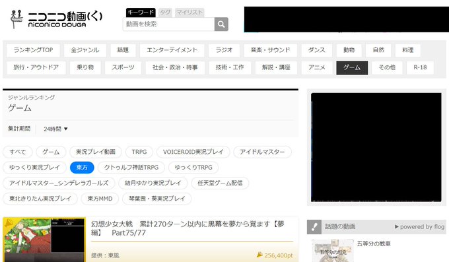
Task: Open the 話題 genre
Action: [x=123, y=50]
